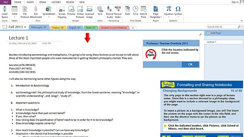Click the Changing Backgrounds lesson heading
The height and width of the screenshot is (137, 244).
point(180,91)
